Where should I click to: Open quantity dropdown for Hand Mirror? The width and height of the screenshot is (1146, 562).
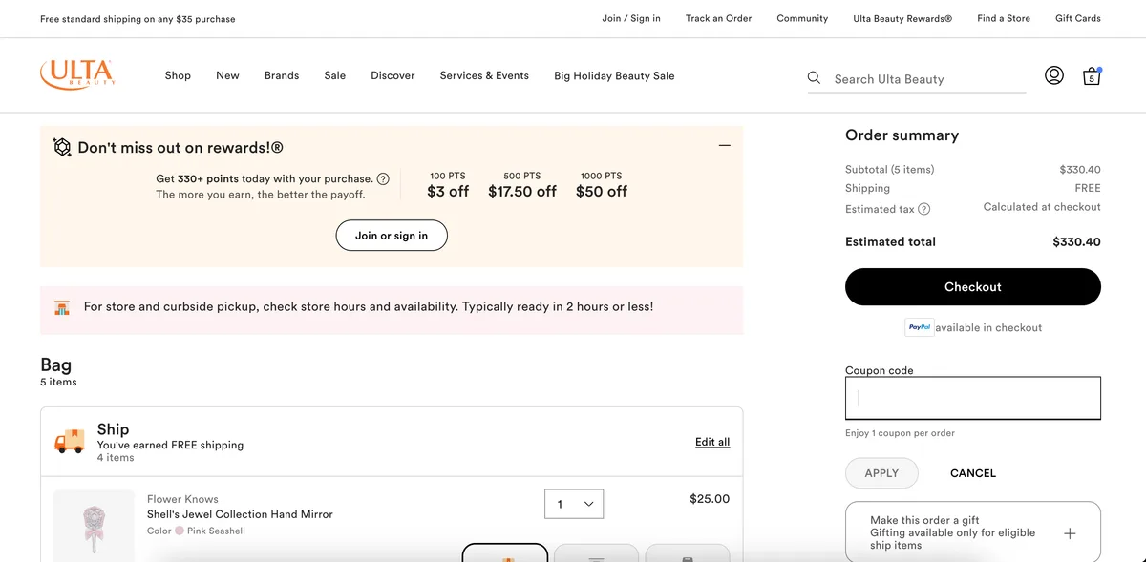point(574,504)
